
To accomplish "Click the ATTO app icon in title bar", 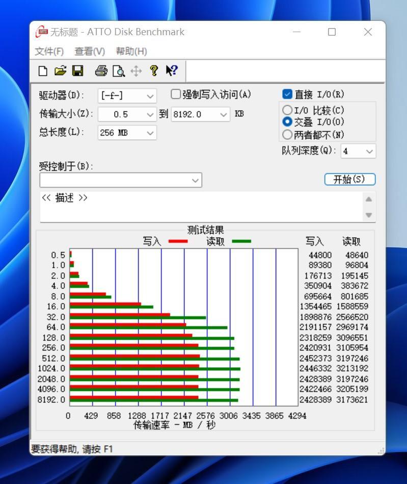I will coord(42,32).
